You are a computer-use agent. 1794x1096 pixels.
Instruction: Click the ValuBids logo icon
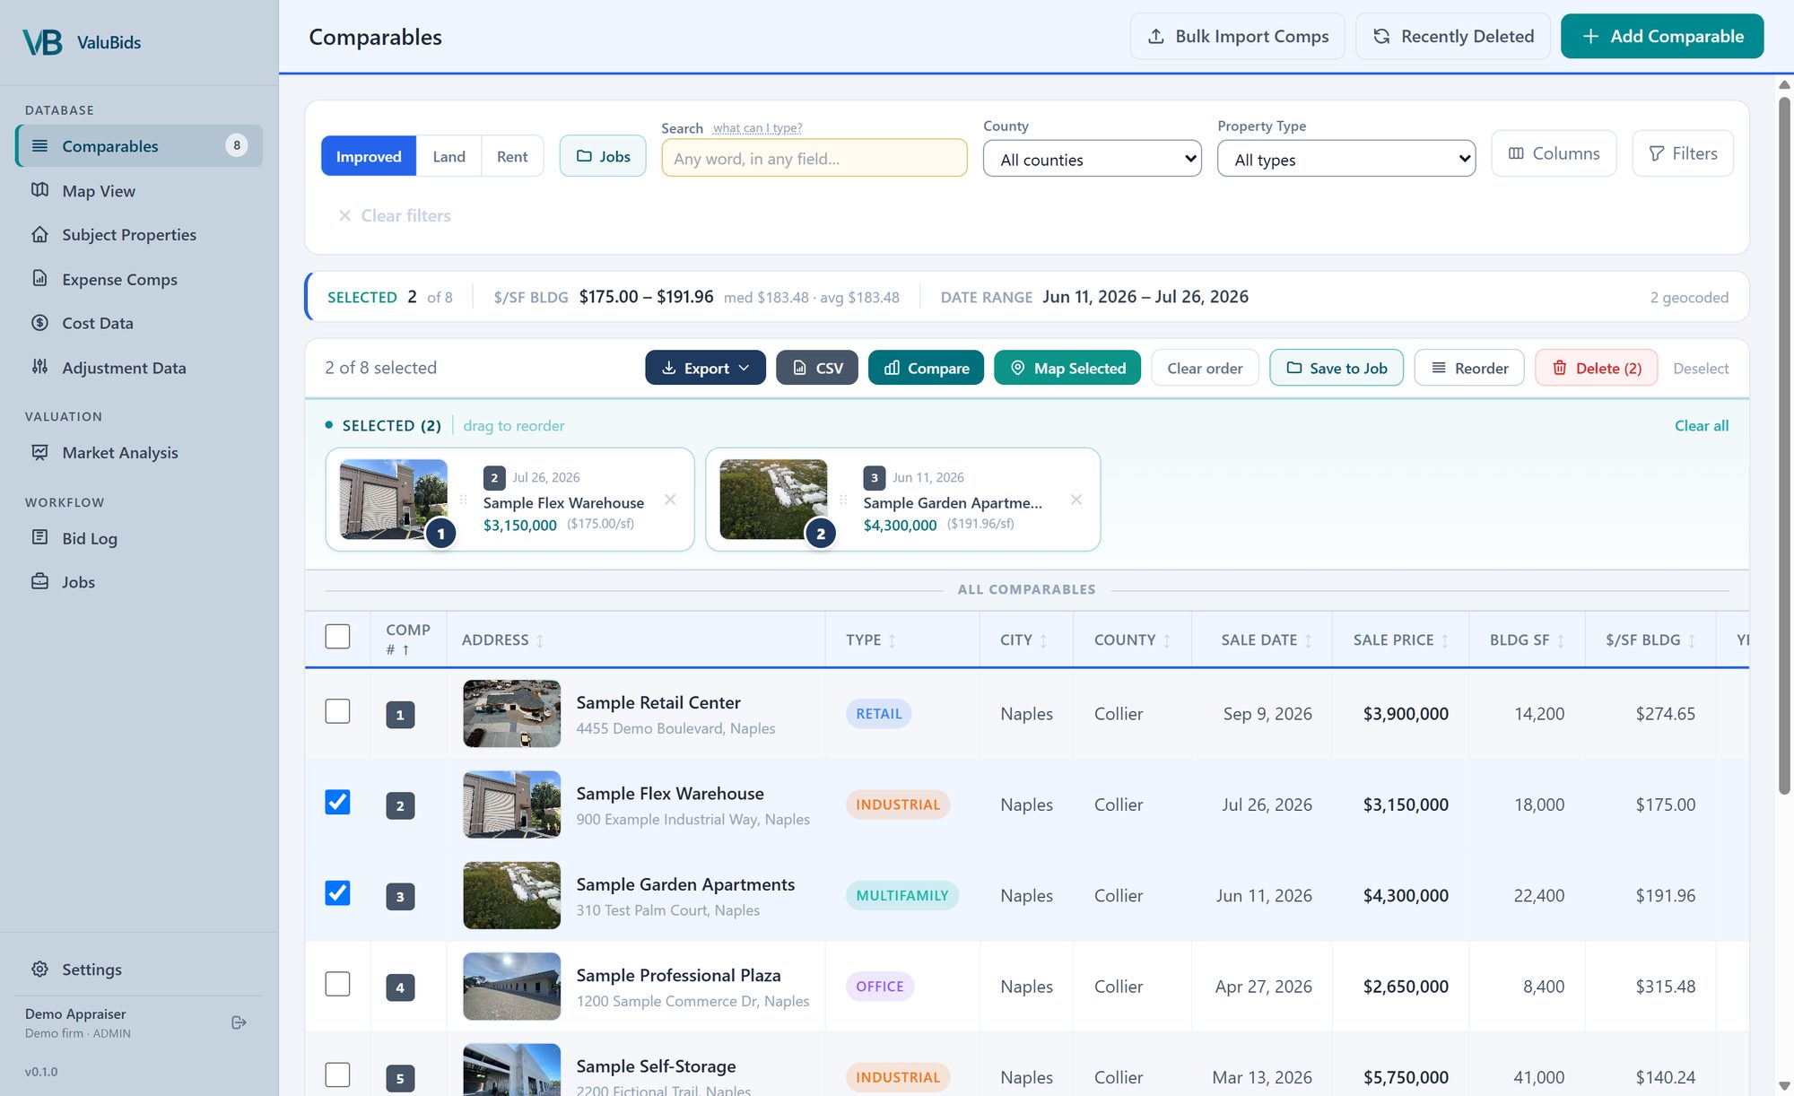tap(42, 42)
